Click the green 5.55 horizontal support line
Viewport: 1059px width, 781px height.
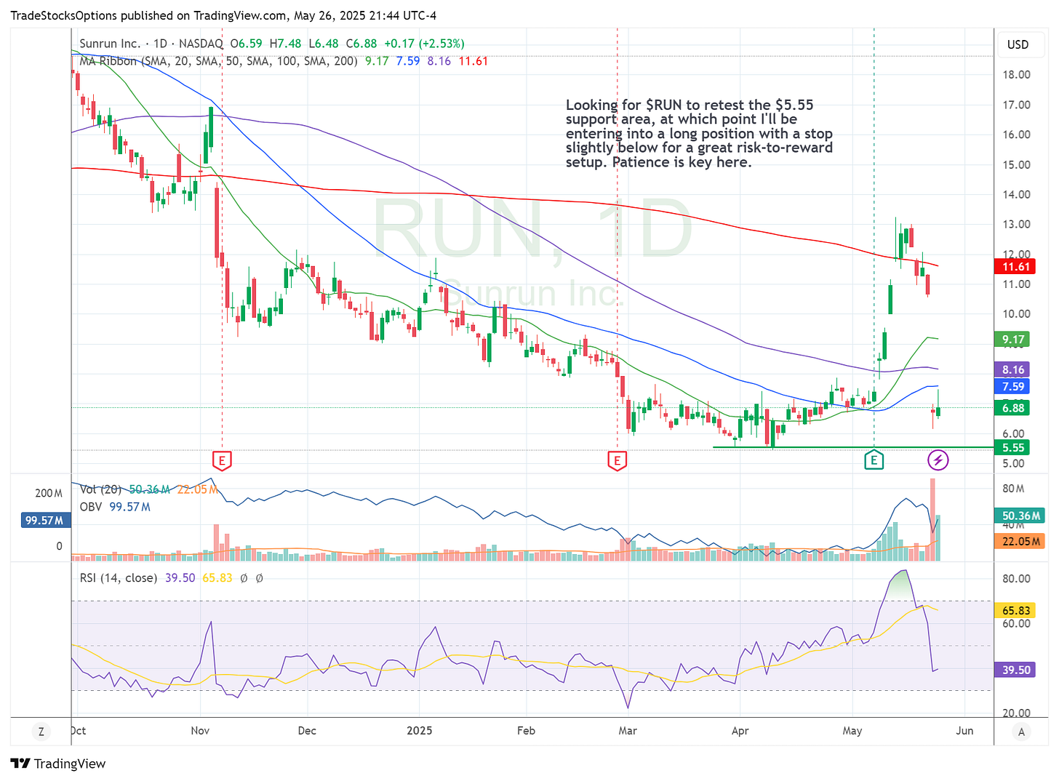coord(853,447)
